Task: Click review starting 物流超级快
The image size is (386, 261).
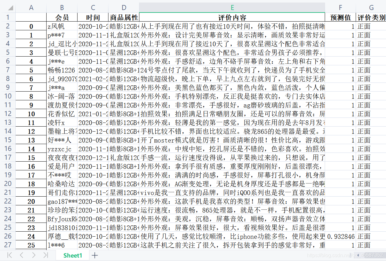Action: click(232, 79)
